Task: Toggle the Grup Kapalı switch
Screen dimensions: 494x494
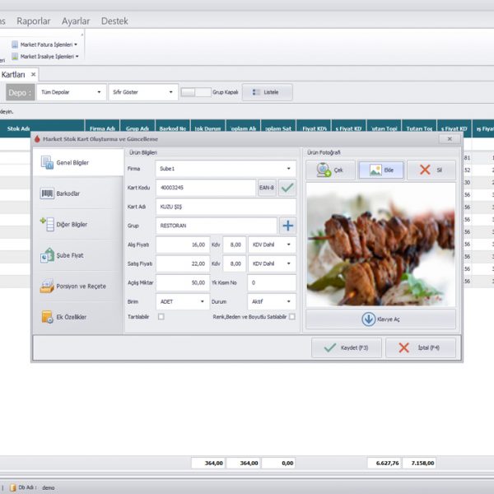Action: (x=196, y=92)
